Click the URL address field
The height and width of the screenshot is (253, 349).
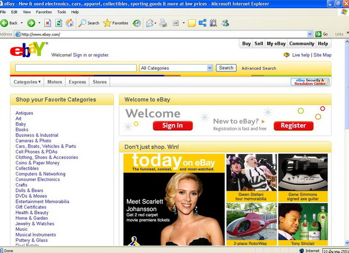[164, 34]
